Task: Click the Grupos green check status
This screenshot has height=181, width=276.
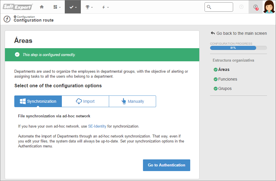Action: [x=215, y=88]
